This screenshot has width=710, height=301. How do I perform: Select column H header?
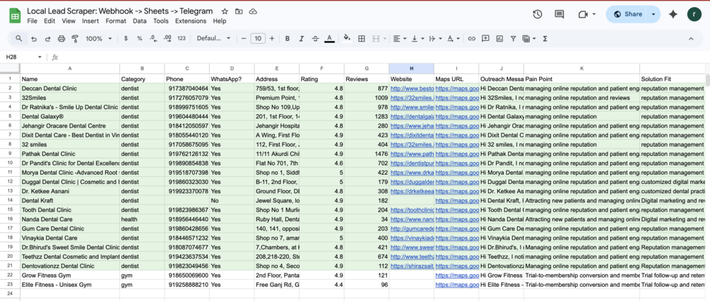(x=412, y=68)
